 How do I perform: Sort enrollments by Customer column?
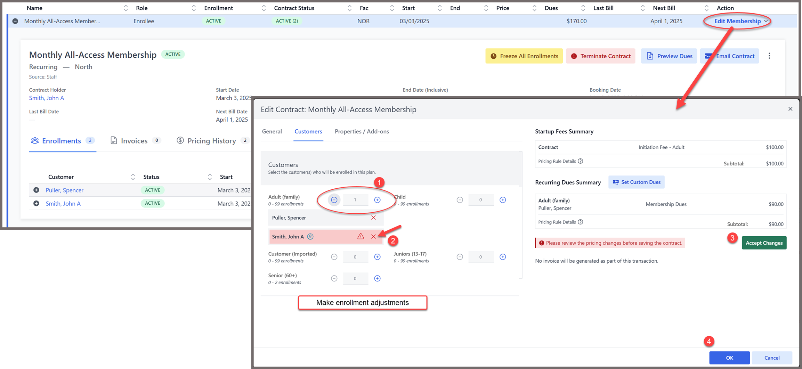[x=133, y=177]
